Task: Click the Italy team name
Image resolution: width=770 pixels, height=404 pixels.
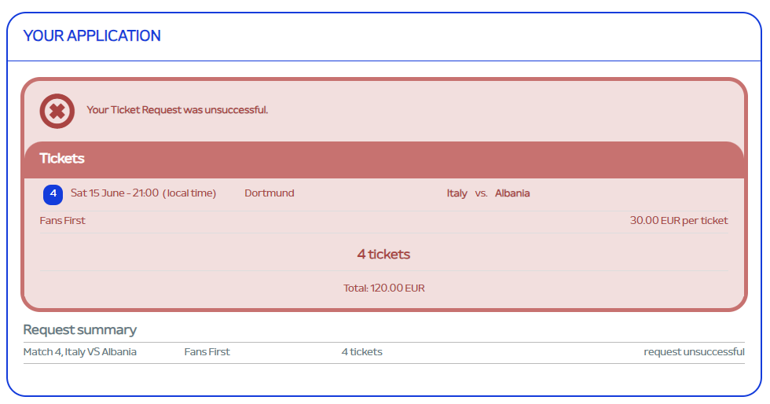Action: (x=456, y=193)
